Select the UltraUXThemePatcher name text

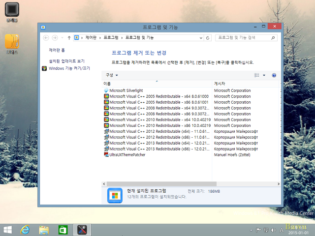tap(127, 155)
